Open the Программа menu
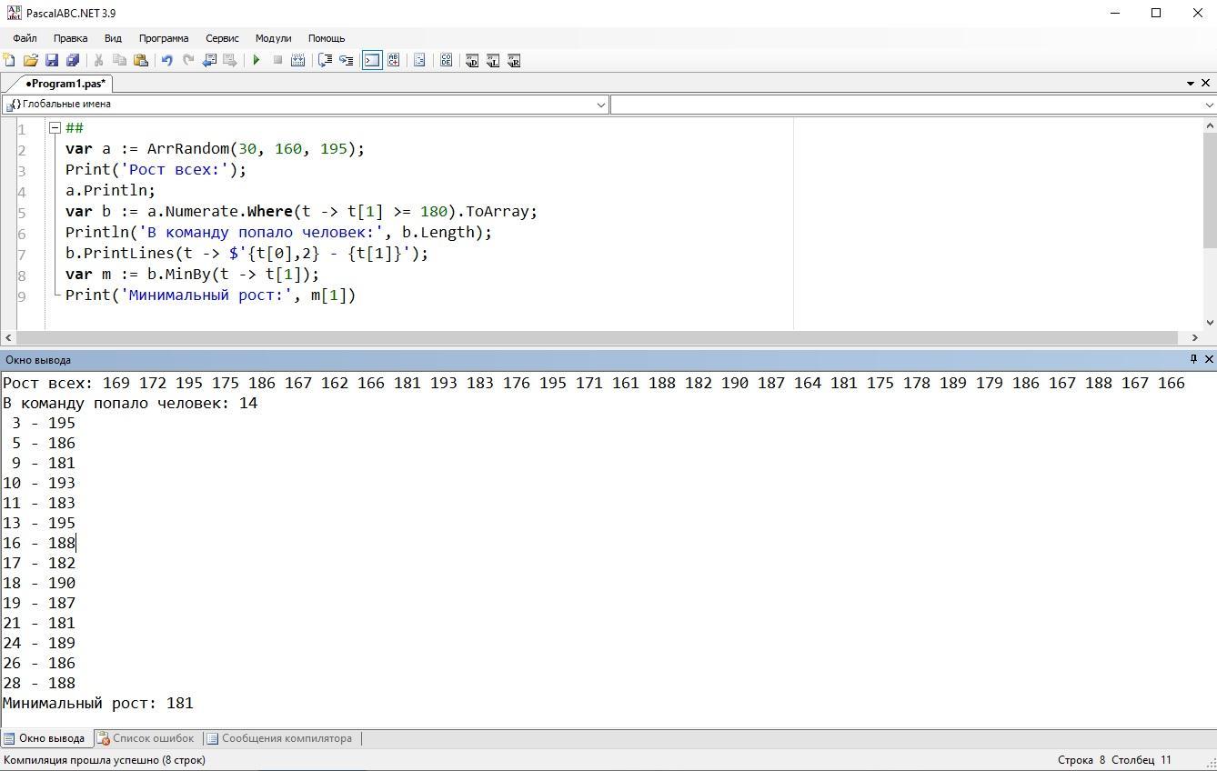Viewport: 1217px width, 771px height. [x=164, y=38]
